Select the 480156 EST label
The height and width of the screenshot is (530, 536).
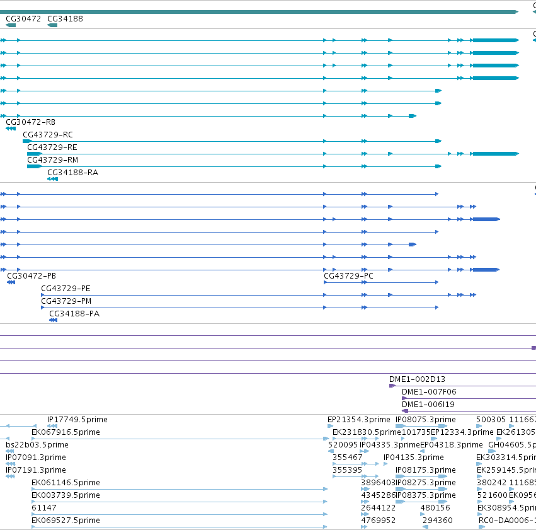[x=435, y=508]
